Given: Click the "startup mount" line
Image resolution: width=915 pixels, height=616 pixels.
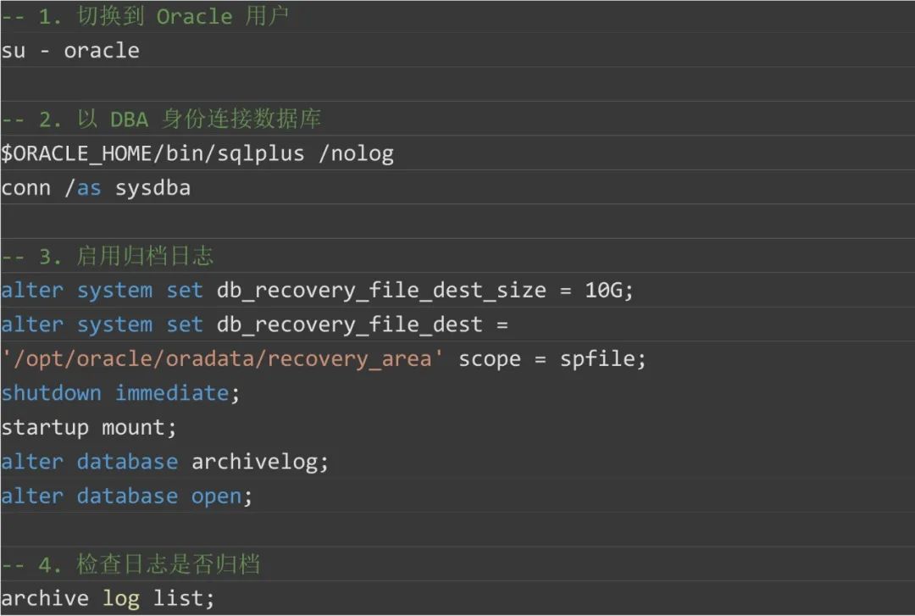Looking at the screenshot, I should 88,428.
